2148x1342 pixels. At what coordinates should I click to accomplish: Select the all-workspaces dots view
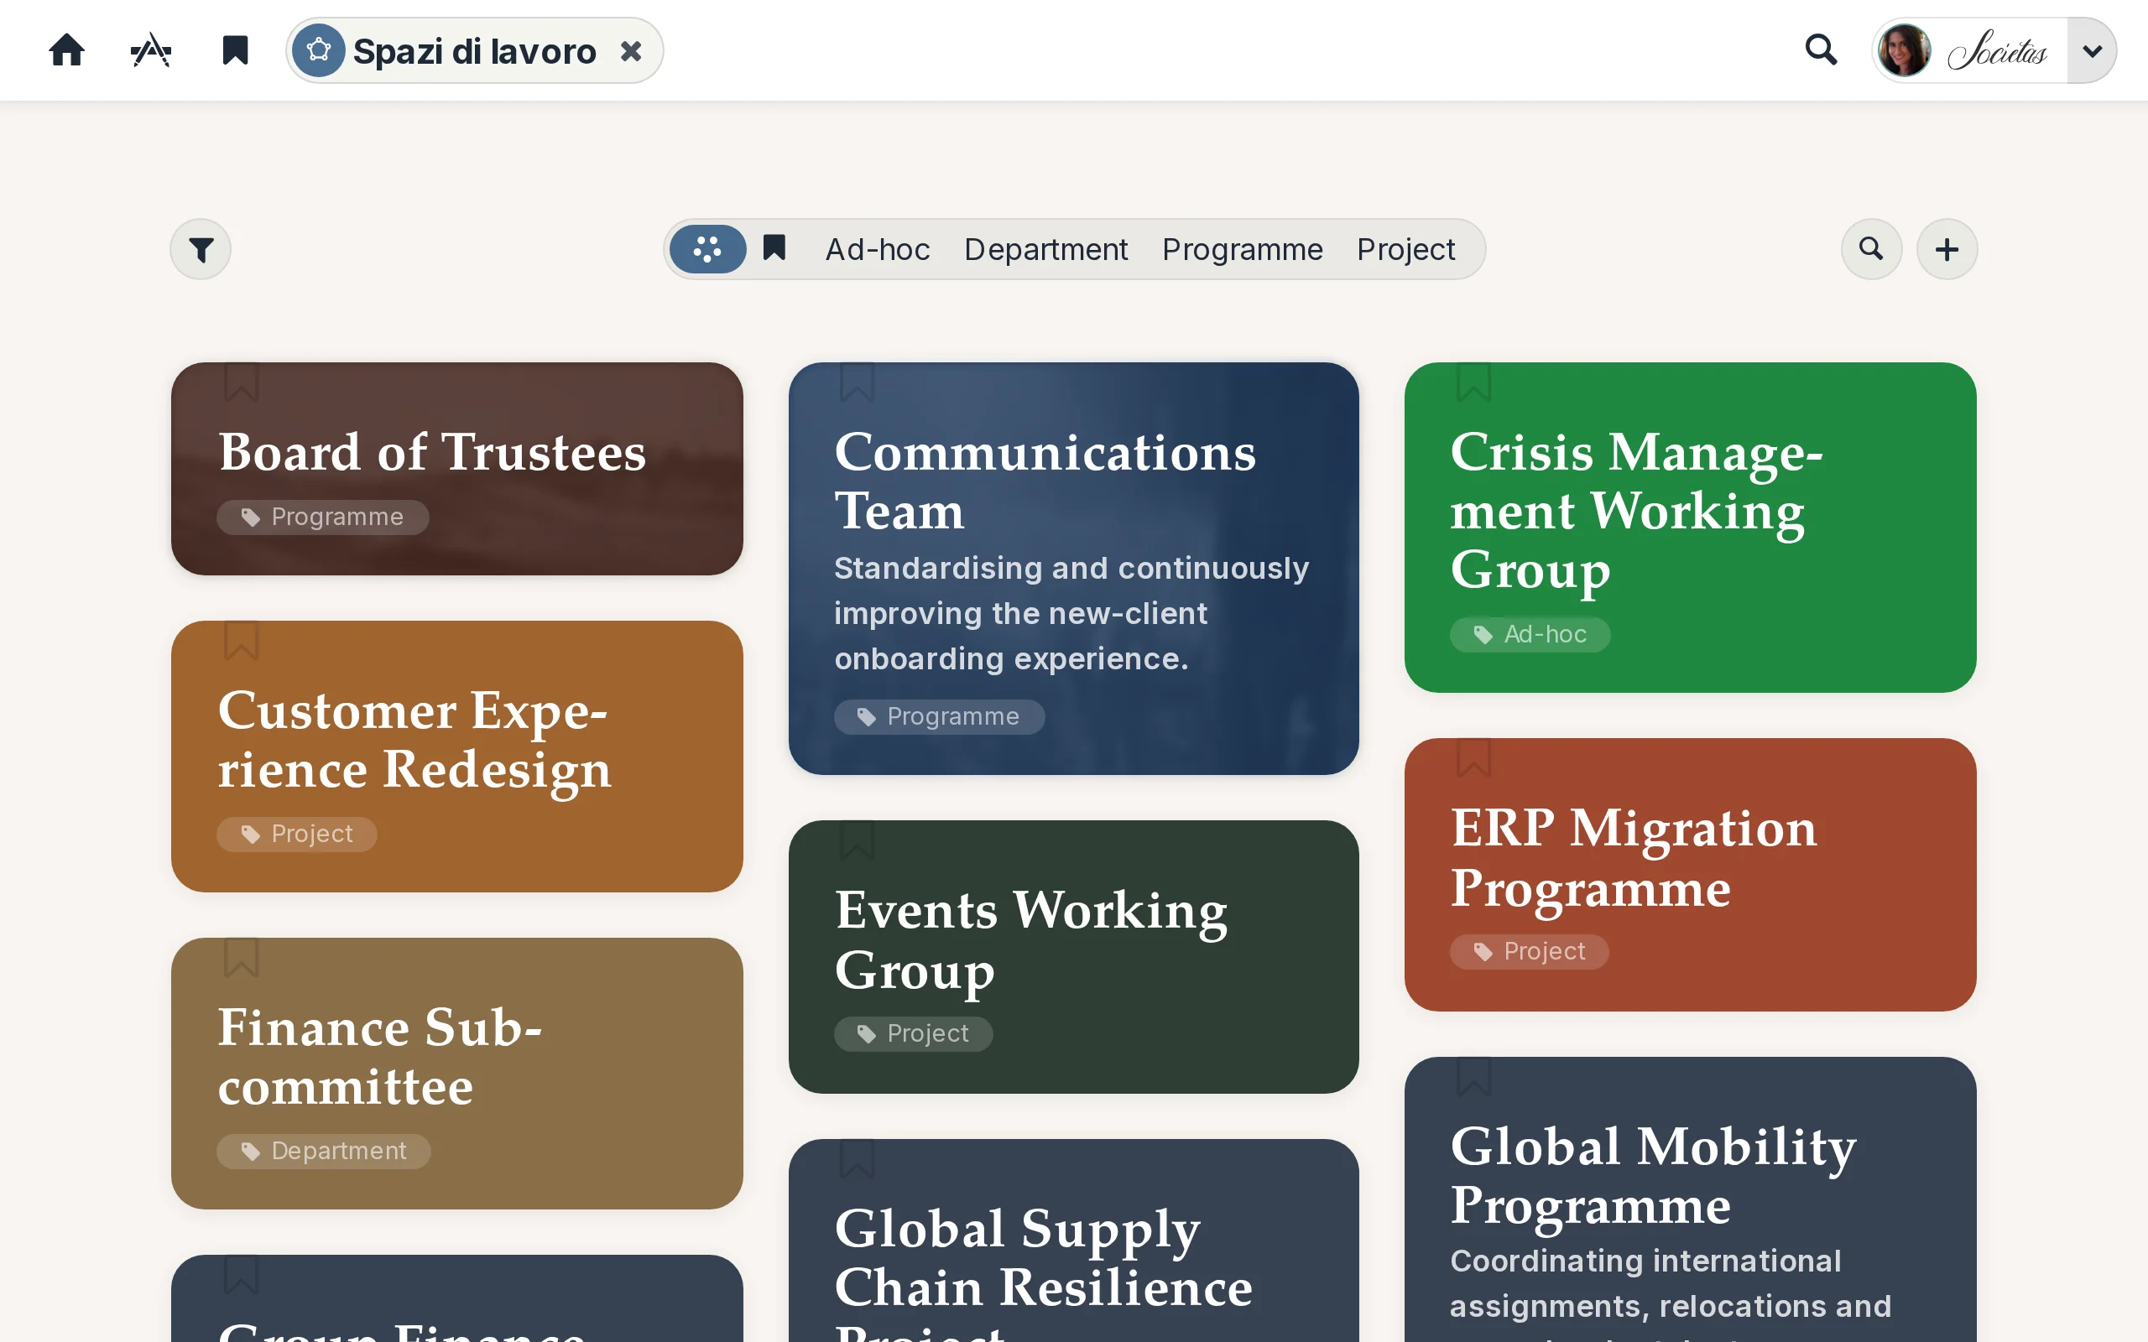pyautogui.click(x=707, y=249)
